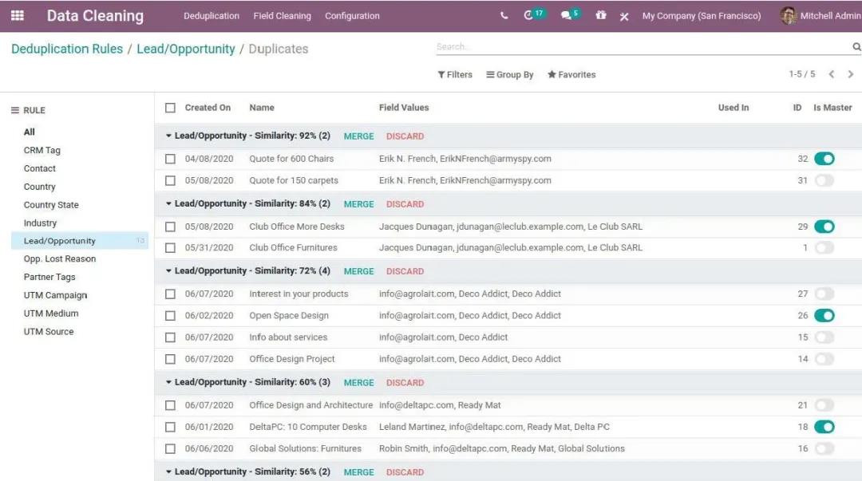This screenshot has height=481, width=862.
Task: Go to Deduplication Rules breadcrumb
Action: (x=67, y=49)
